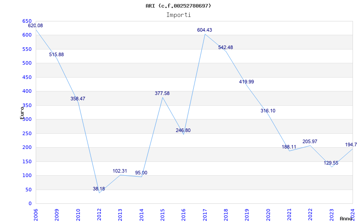This screenshot has width=357, height=223.
Task: Click the 500 y-axis tick label
Action: (x=27, y=63)
